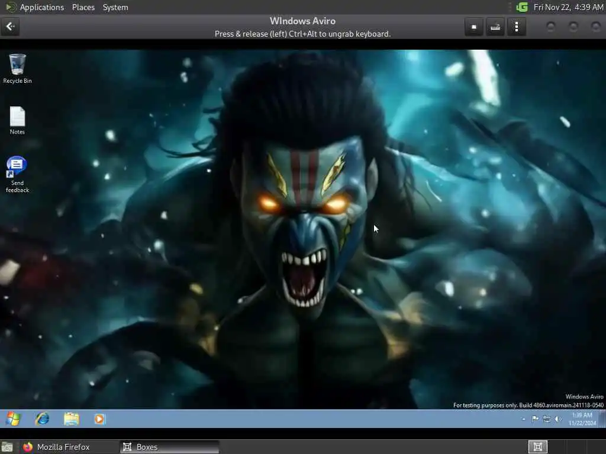Click the guest clock showing 11/22/2024
The height and width of the screenshot is (454, 606).
click(582, 419)
